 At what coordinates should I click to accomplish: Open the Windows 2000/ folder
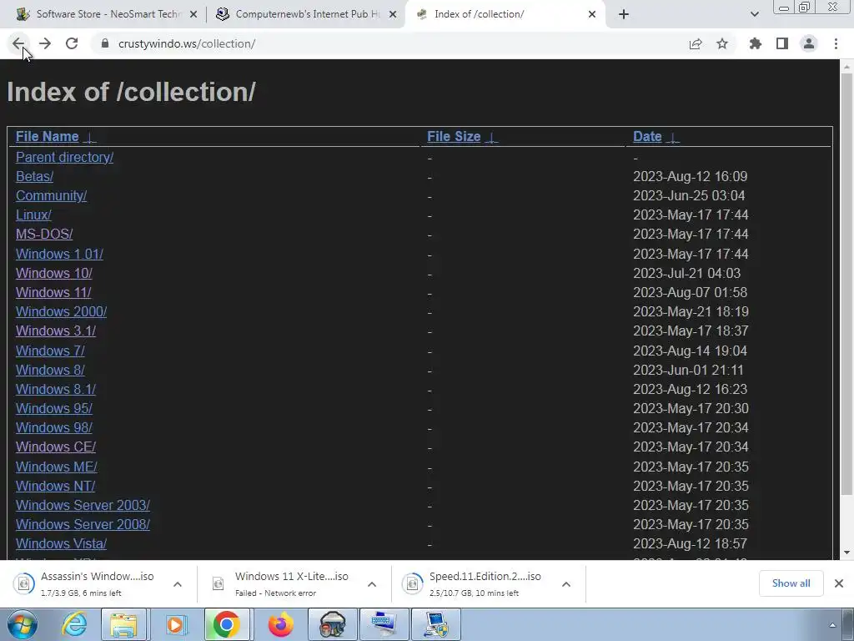click(x=61, y=311)
